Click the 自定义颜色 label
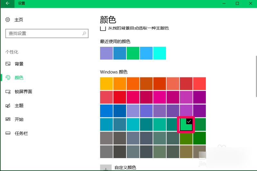Viewport: 257px width, 171px height. pos(125,167)
